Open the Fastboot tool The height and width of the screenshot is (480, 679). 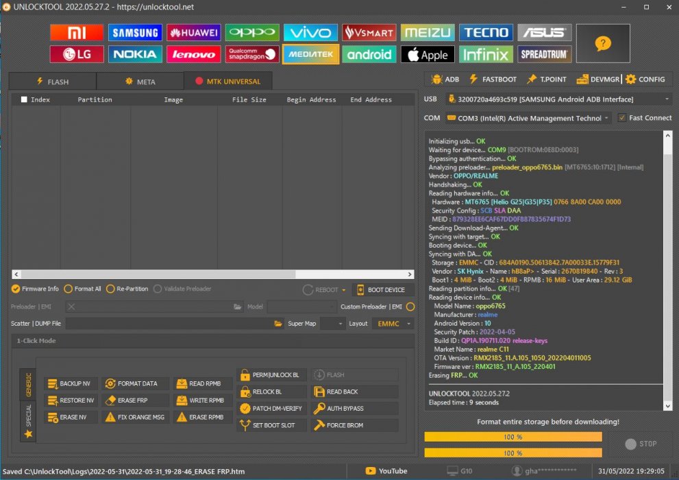pos(493,80)
